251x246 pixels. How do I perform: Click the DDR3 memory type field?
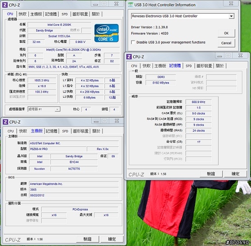pos(161,77)
